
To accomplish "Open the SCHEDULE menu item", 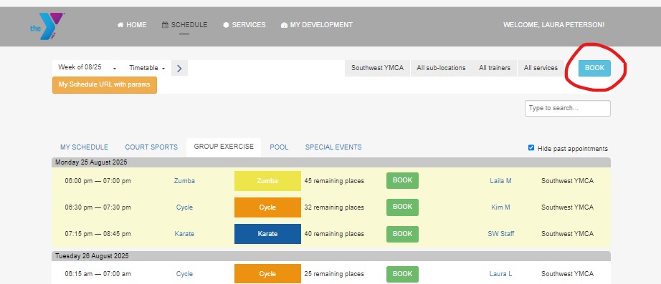I will click(x=184, y=25).
